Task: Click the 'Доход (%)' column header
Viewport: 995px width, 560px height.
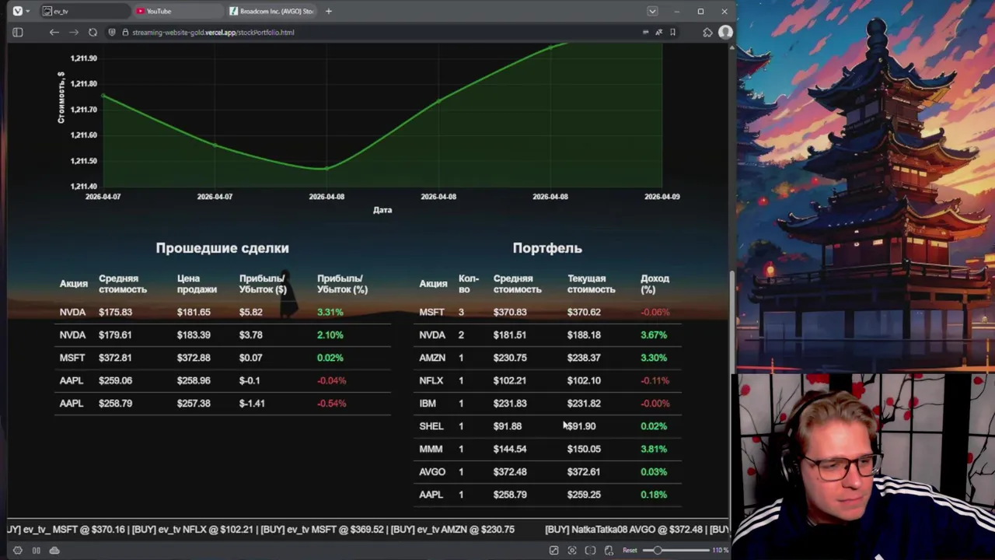Action: pos(655,284)
